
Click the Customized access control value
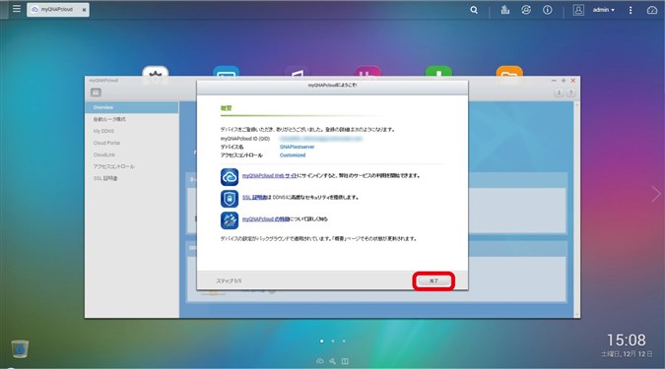pyautogui.click(x=293, y=155)
